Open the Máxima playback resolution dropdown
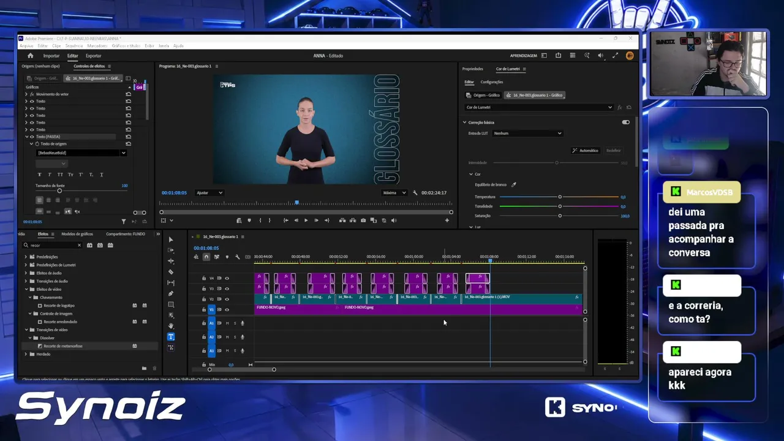 394,192
